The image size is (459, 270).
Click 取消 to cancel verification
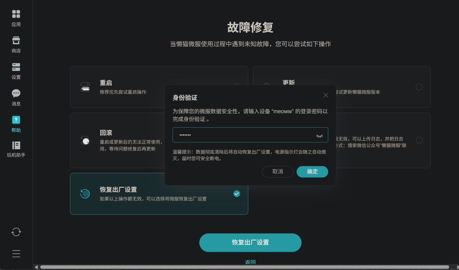point(278,172)
